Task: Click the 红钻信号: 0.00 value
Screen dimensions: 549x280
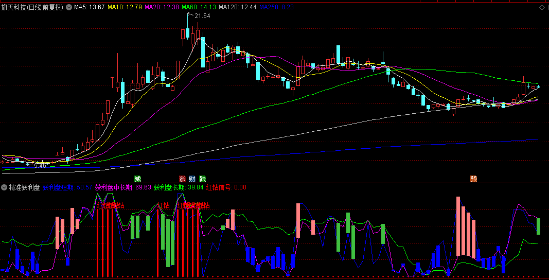Action: pos(226,187)
